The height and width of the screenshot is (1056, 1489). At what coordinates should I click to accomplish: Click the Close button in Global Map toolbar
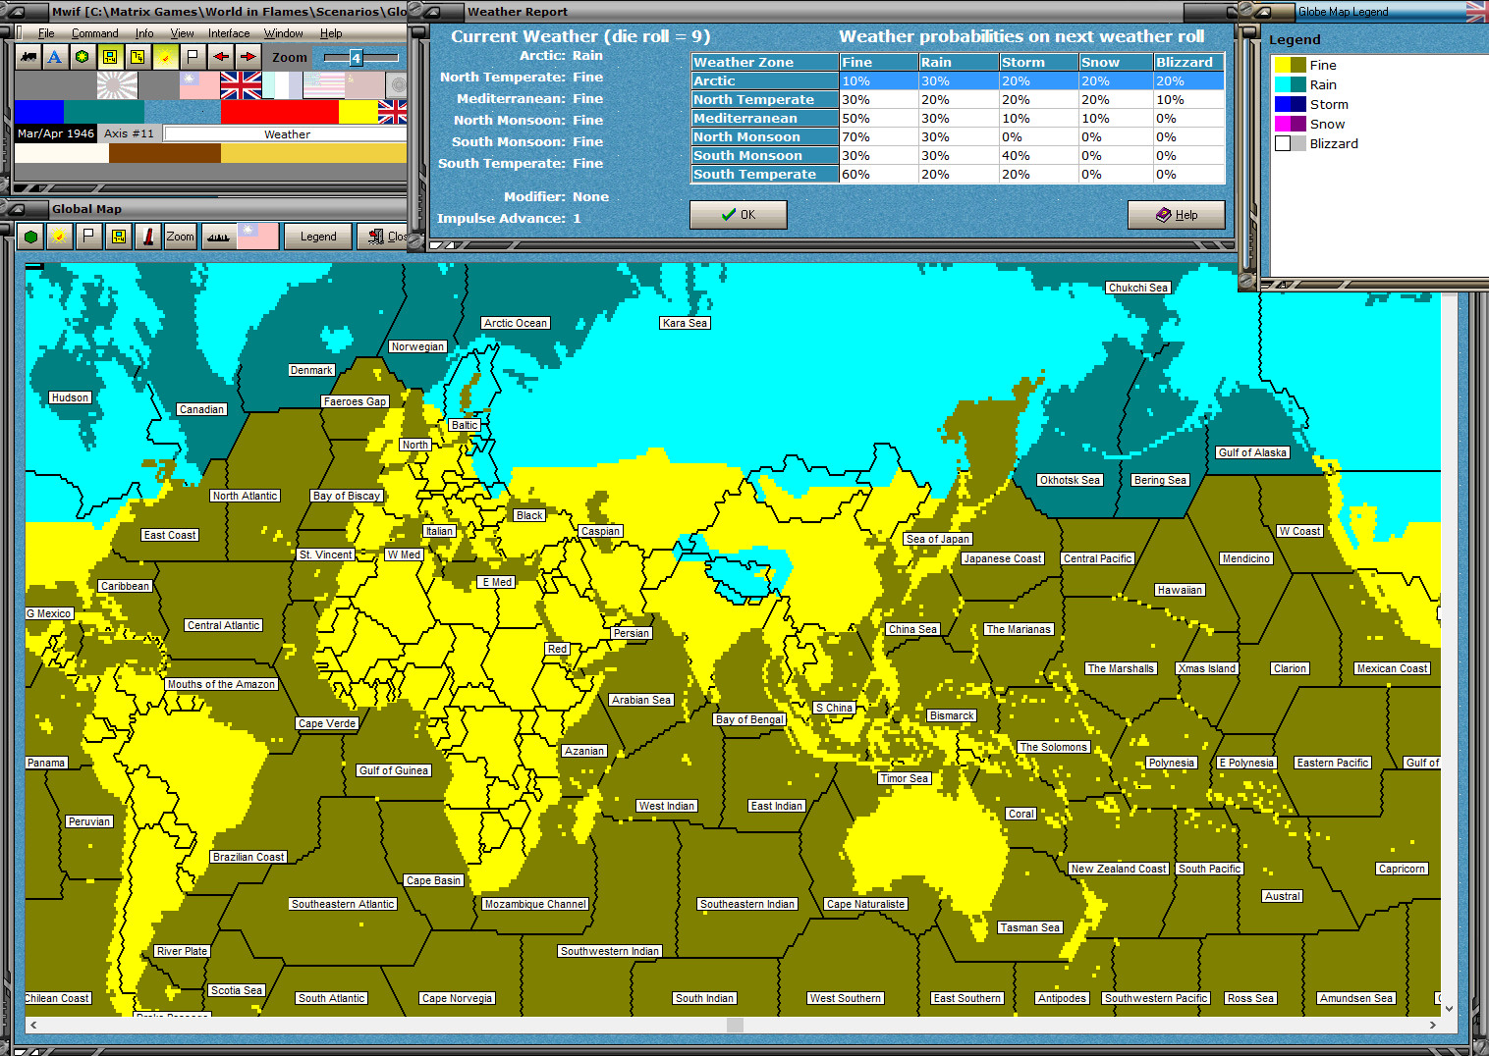point(384,237)
